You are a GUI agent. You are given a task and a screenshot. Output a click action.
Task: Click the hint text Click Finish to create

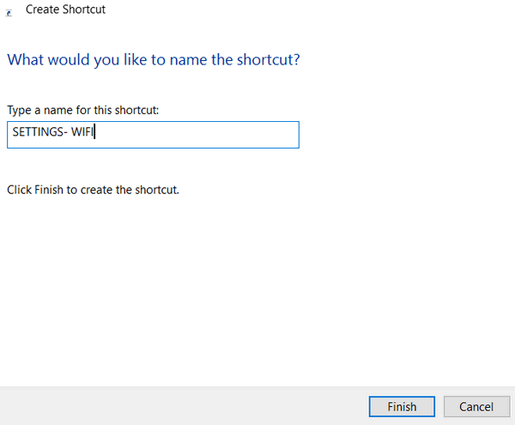93,190
